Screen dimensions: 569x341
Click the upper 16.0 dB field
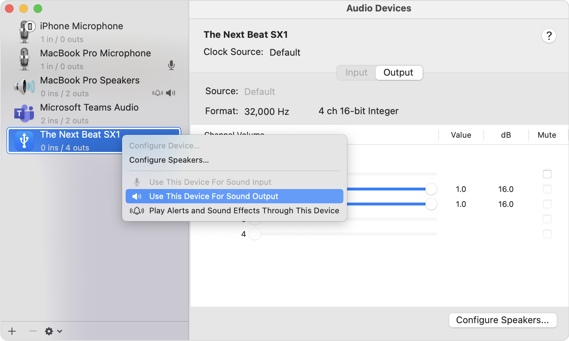[506, 189]
